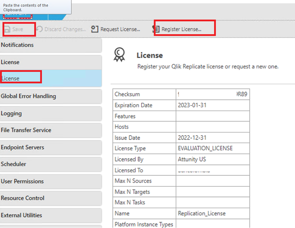Open the Notifications settings section
The height and width of the screenshot is (228, 295).
coord(51,45)
